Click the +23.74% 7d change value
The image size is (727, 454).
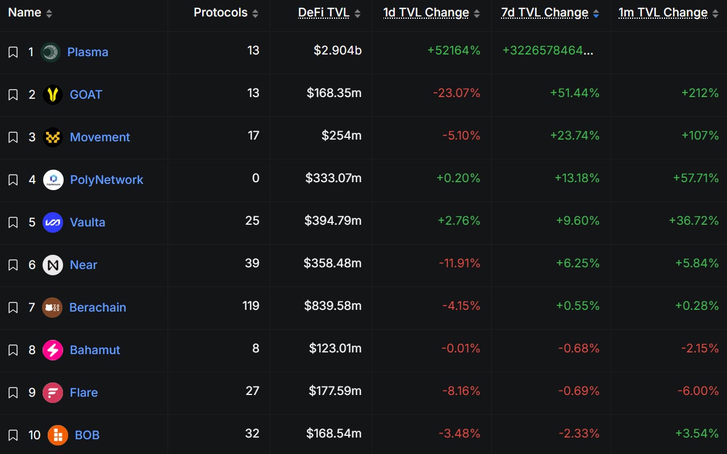[x=575, y=136]
